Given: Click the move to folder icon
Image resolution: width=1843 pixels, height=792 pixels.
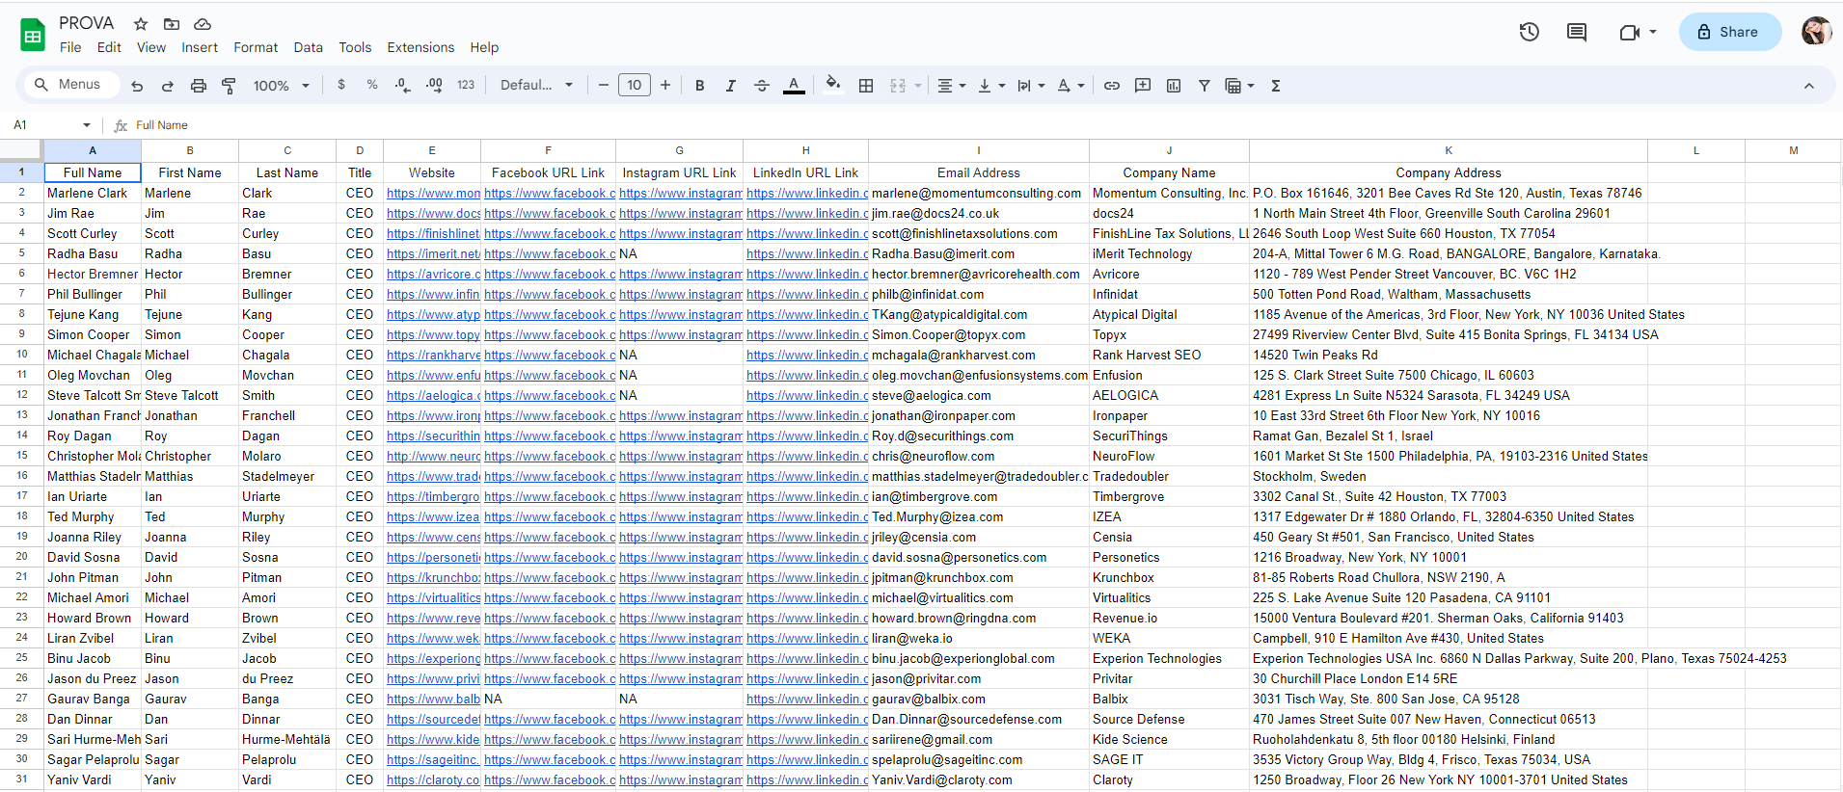Looking at the screenshot, I should [172, 24].
